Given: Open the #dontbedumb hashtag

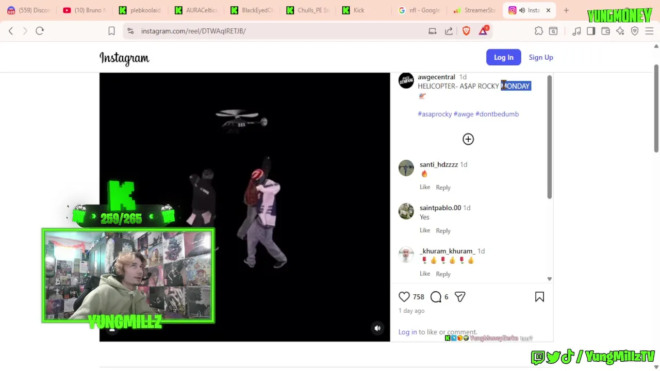Looking at the screenshot, I should (497, 114).
